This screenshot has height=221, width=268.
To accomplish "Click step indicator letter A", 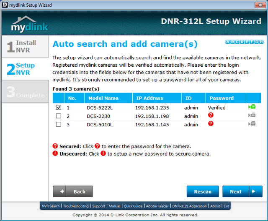I will (x=228, y=42).
